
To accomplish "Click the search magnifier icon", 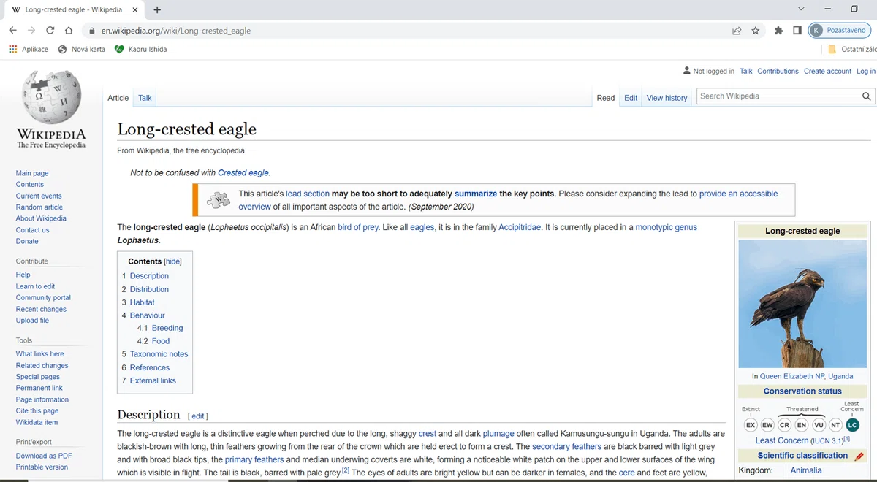I will [x=866, y=96].
